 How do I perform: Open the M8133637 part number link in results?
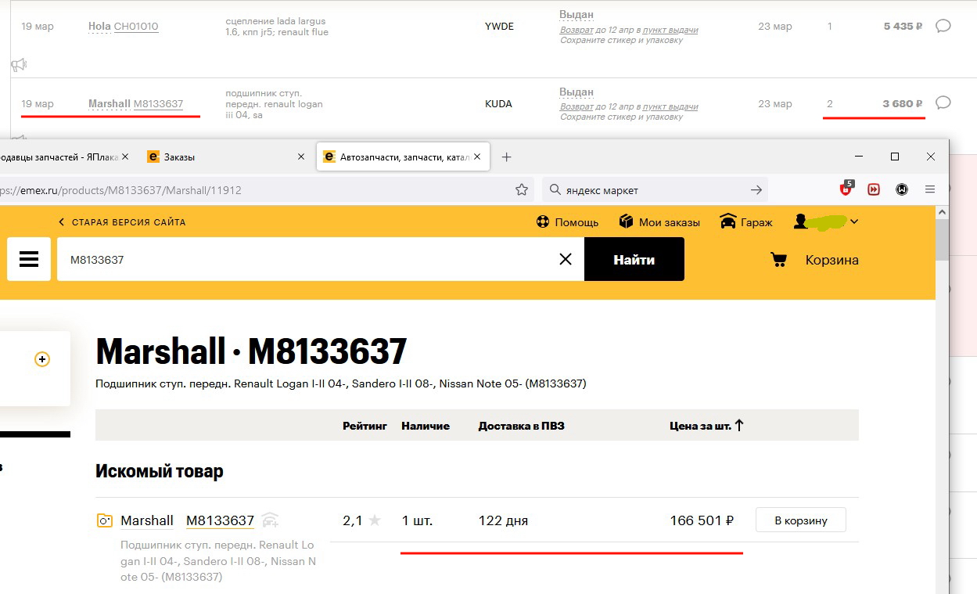(x=220, y=520)
